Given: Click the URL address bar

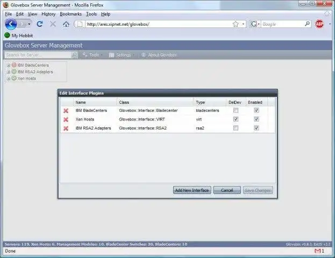Looking at the screenshot, I should click(x=159, y=24).
